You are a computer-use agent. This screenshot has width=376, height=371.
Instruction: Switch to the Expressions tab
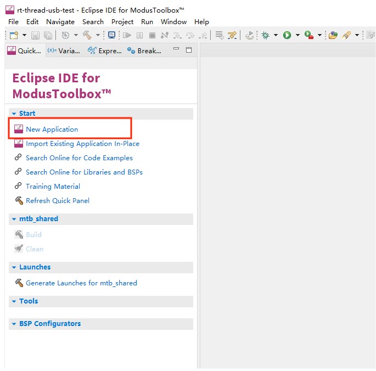click(x=104, y=50)
